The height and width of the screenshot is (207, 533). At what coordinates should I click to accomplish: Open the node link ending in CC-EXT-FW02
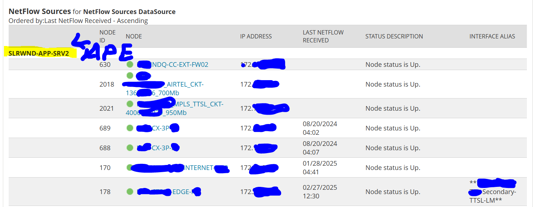[x=173, y=65]
